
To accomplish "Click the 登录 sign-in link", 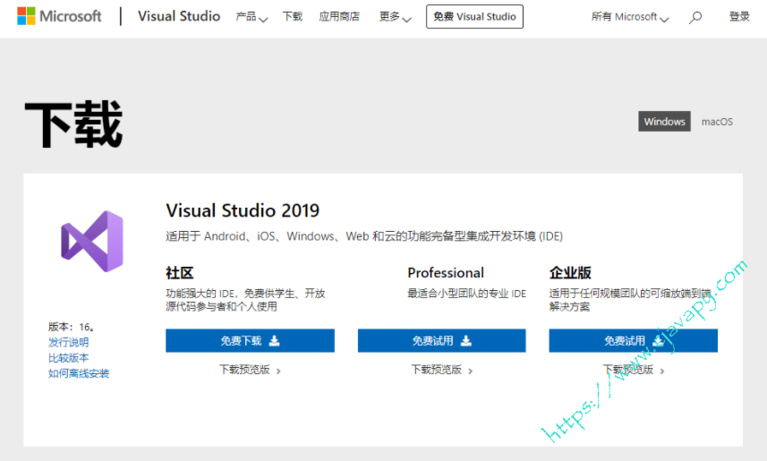I will point(739,17).
